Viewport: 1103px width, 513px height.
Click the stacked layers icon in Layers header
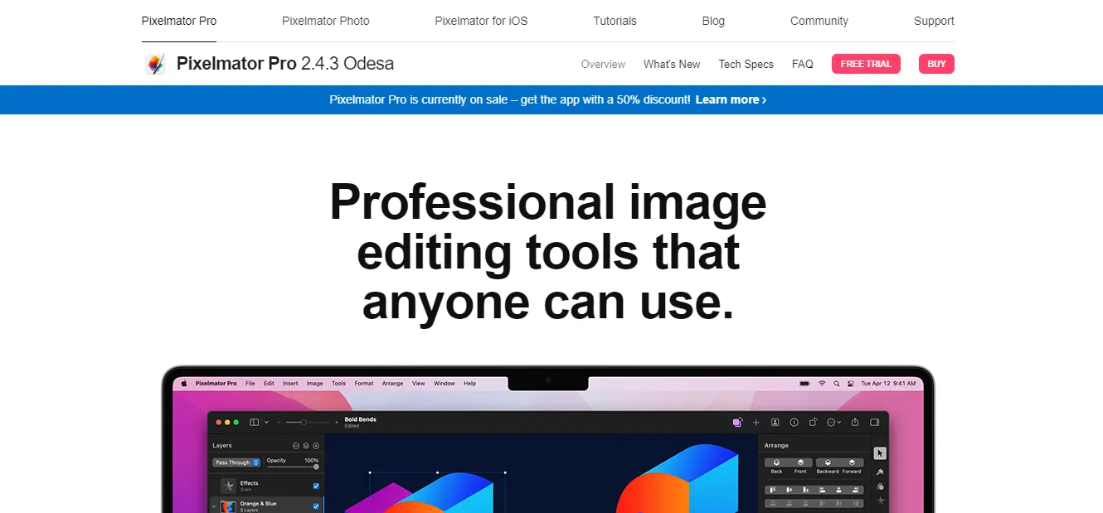[306, 446]
